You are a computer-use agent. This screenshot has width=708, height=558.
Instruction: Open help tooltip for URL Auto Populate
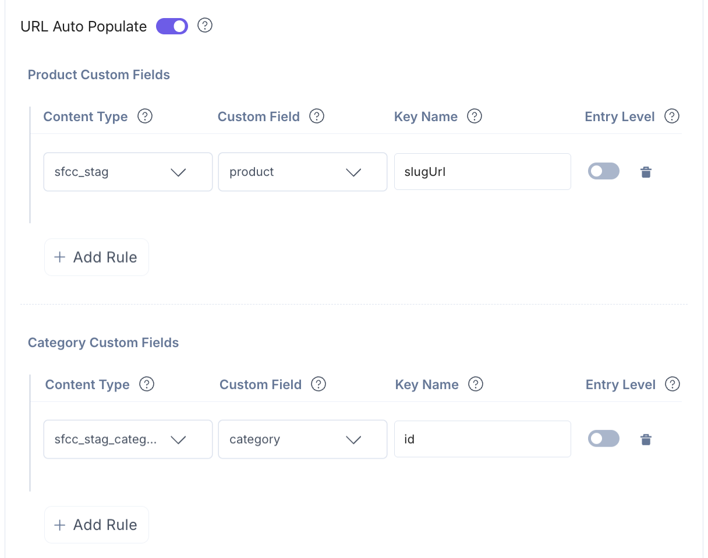pyautogui.click(x=205, y=26)
